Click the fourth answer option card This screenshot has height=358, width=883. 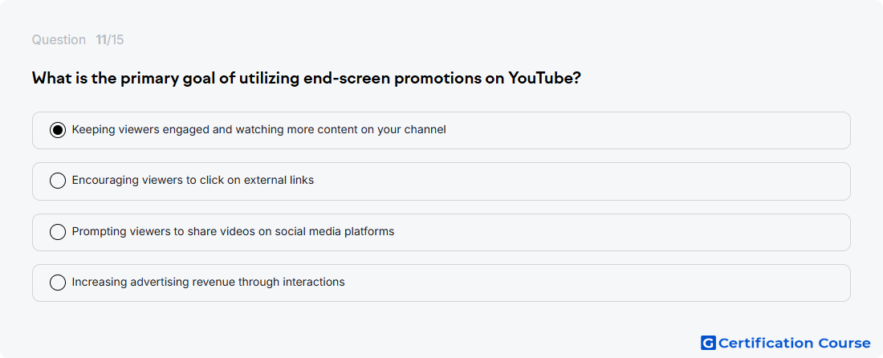[x=441, y=283]
